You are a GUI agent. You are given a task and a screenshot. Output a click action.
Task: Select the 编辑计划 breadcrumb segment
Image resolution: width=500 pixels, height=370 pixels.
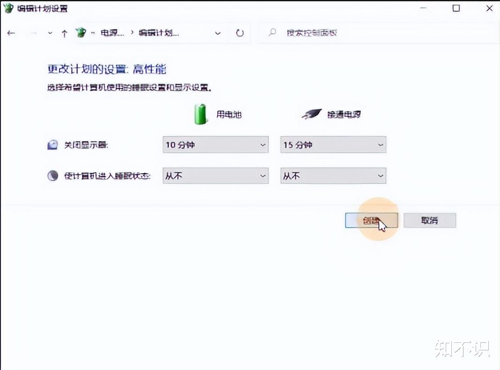pos(159,32)
